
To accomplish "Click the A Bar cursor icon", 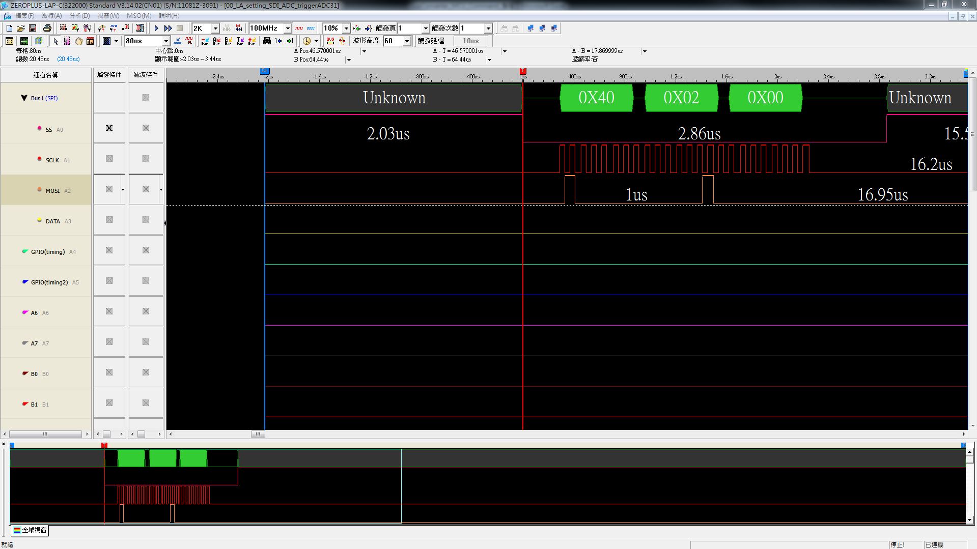I will [x=216, y=41].
